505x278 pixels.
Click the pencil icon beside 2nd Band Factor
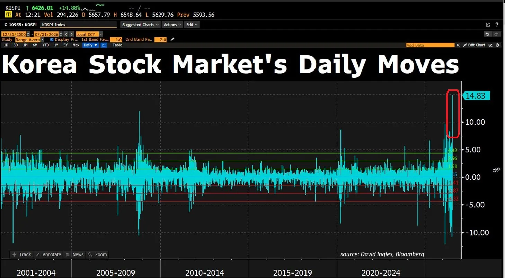[x=172, y=40]
